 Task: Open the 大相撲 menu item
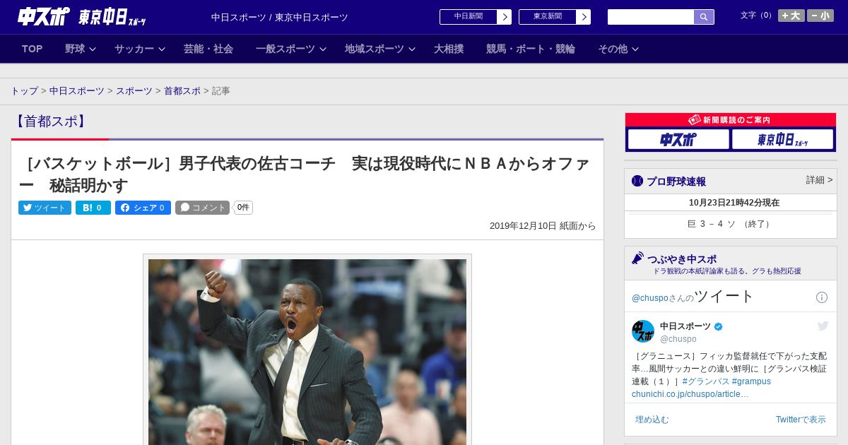click(449, 49)
